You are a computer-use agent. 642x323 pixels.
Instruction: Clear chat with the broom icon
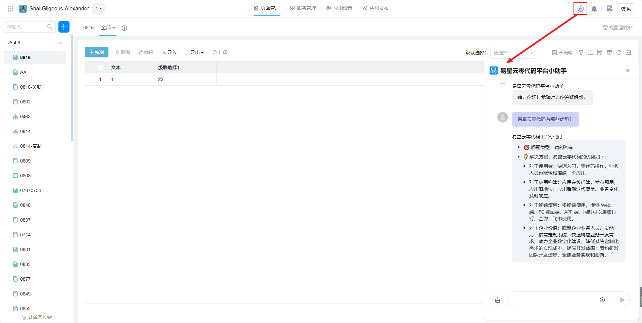[498, 300]
